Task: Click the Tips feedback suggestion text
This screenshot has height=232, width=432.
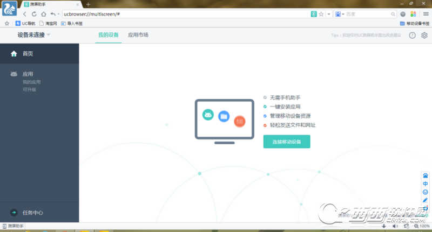Action: point(366,35)
